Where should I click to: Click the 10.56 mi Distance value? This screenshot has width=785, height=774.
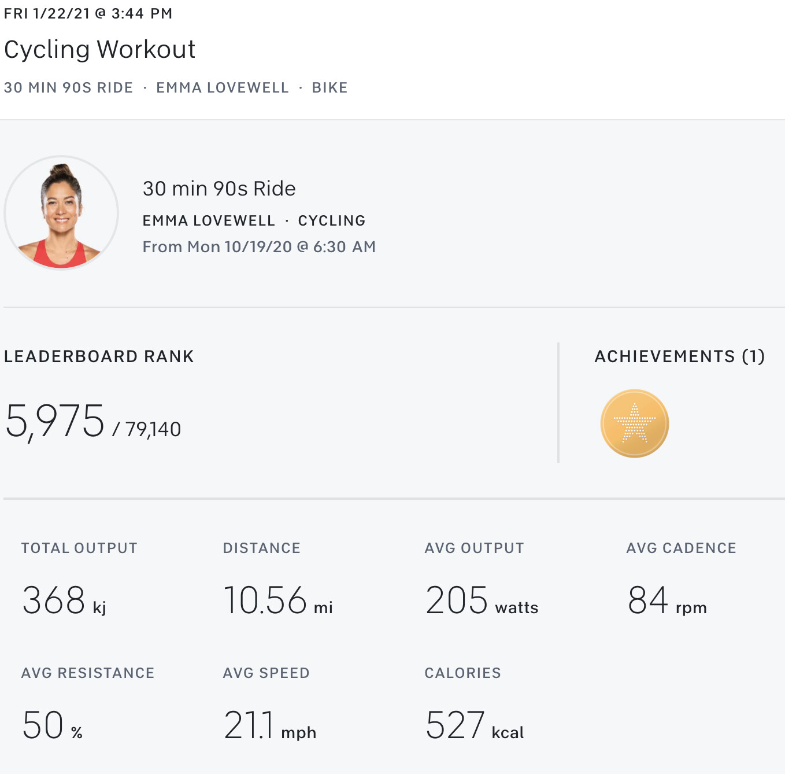[x=277, y=600]
